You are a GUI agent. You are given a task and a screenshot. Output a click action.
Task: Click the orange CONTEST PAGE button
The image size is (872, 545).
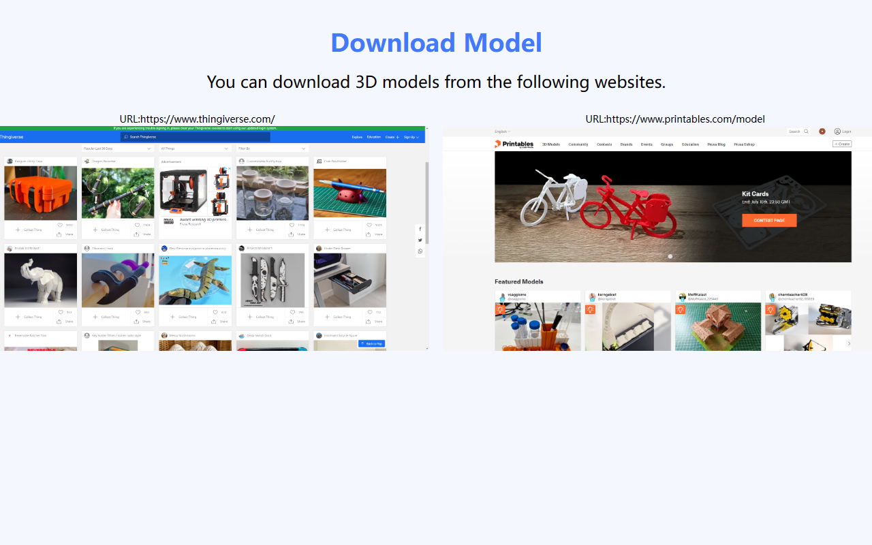click(x=768, y=221)
